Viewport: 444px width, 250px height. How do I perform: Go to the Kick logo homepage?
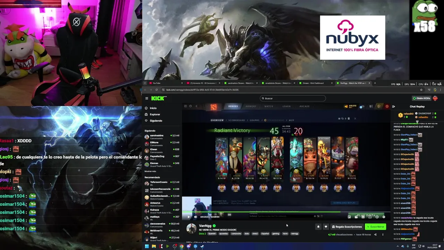[159, 98]
